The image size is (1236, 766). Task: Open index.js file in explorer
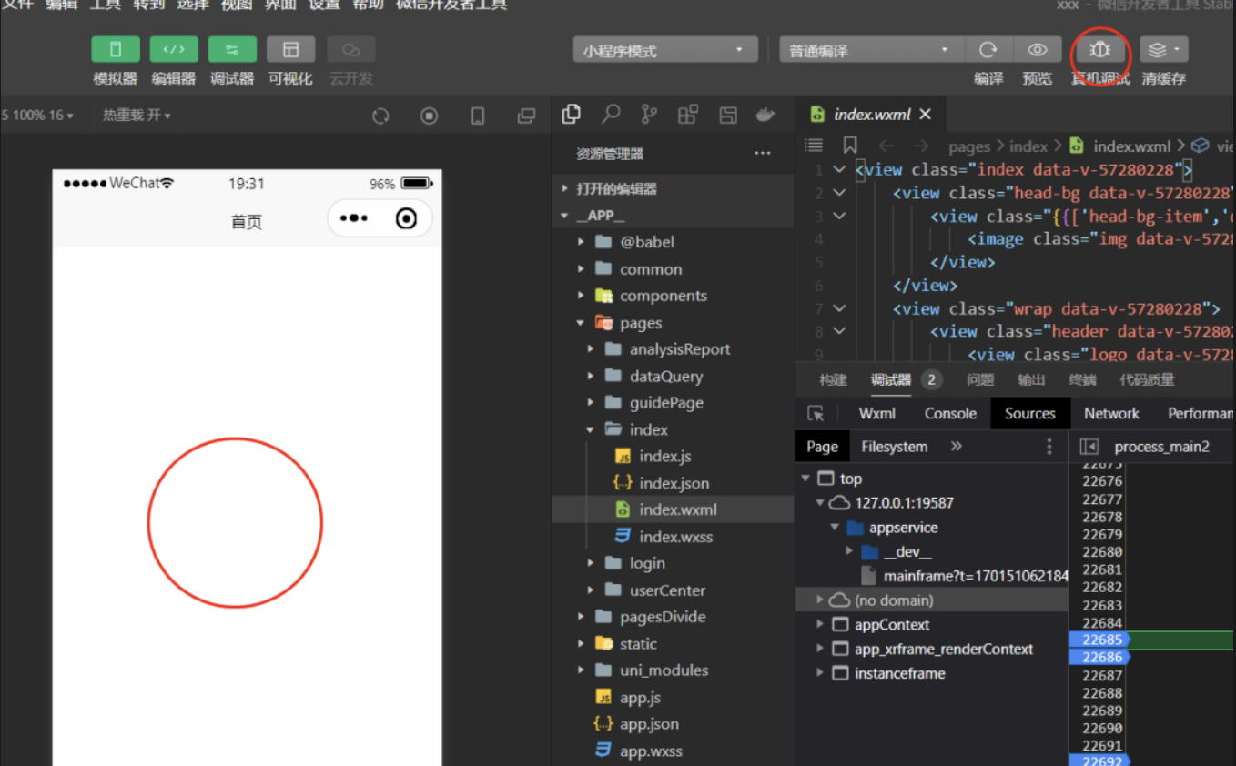click(664, 457)
